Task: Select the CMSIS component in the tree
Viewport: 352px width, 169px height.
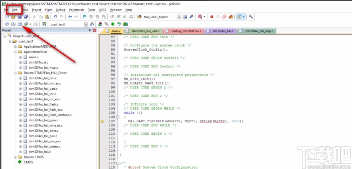Action: (28, 162)
